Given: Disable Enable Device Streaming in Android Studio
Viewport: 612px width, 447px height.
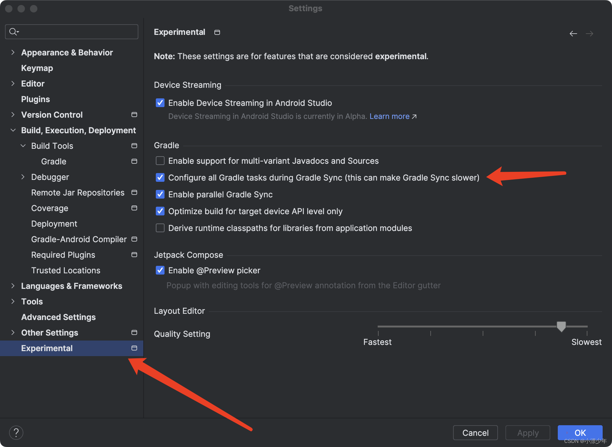Looking at the screenshot, I should pos(160,103).
